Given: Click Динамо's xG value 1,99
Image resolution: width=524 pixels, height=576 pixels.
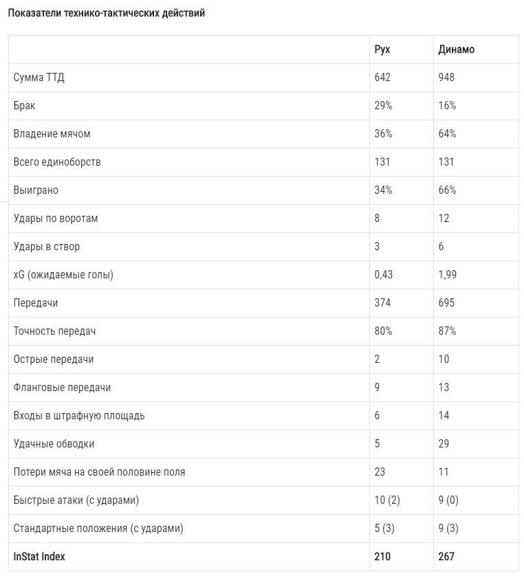Looking at the screenshot, I should 448,275.
